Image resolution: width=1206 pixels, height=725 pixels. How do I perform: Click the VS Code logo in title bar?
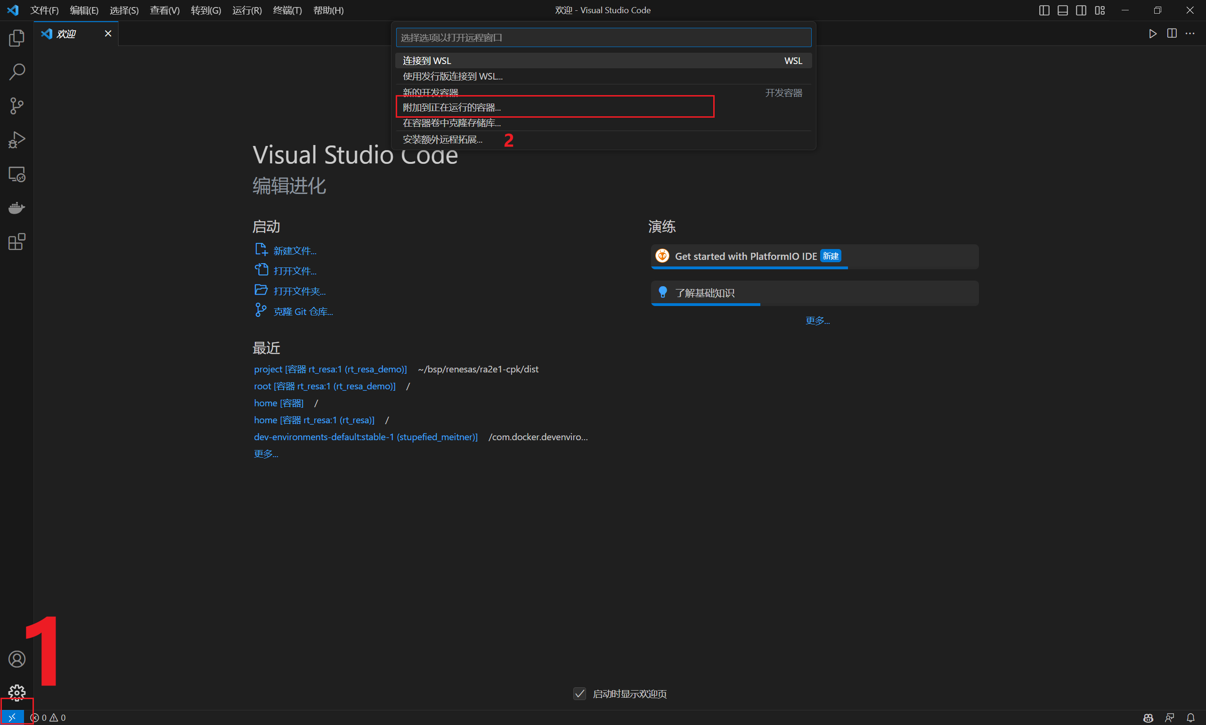(13, 10)
